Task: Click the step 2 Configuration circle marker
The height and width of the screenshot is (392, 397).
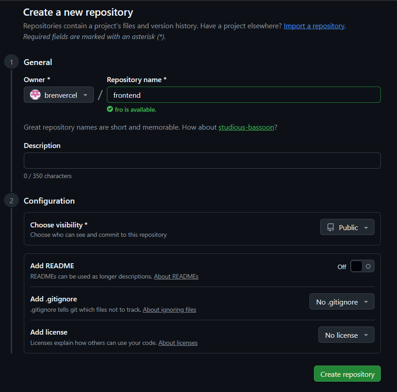Action: click(11, 200)
